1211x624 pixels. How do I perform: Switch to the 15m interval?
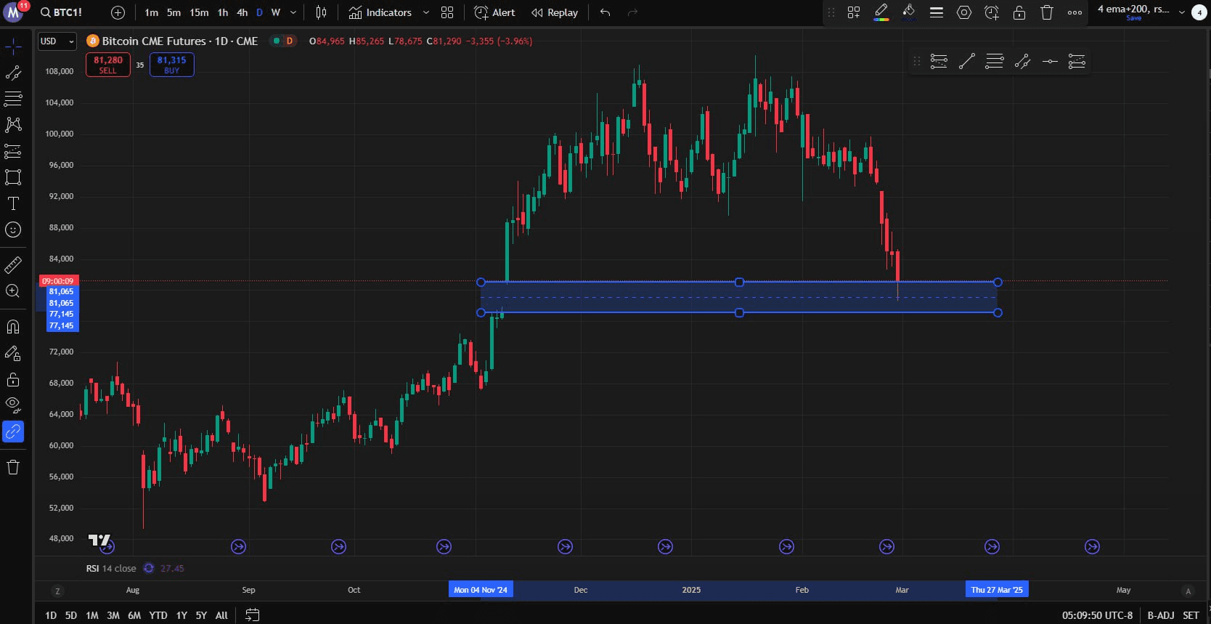tap(199, 12)
